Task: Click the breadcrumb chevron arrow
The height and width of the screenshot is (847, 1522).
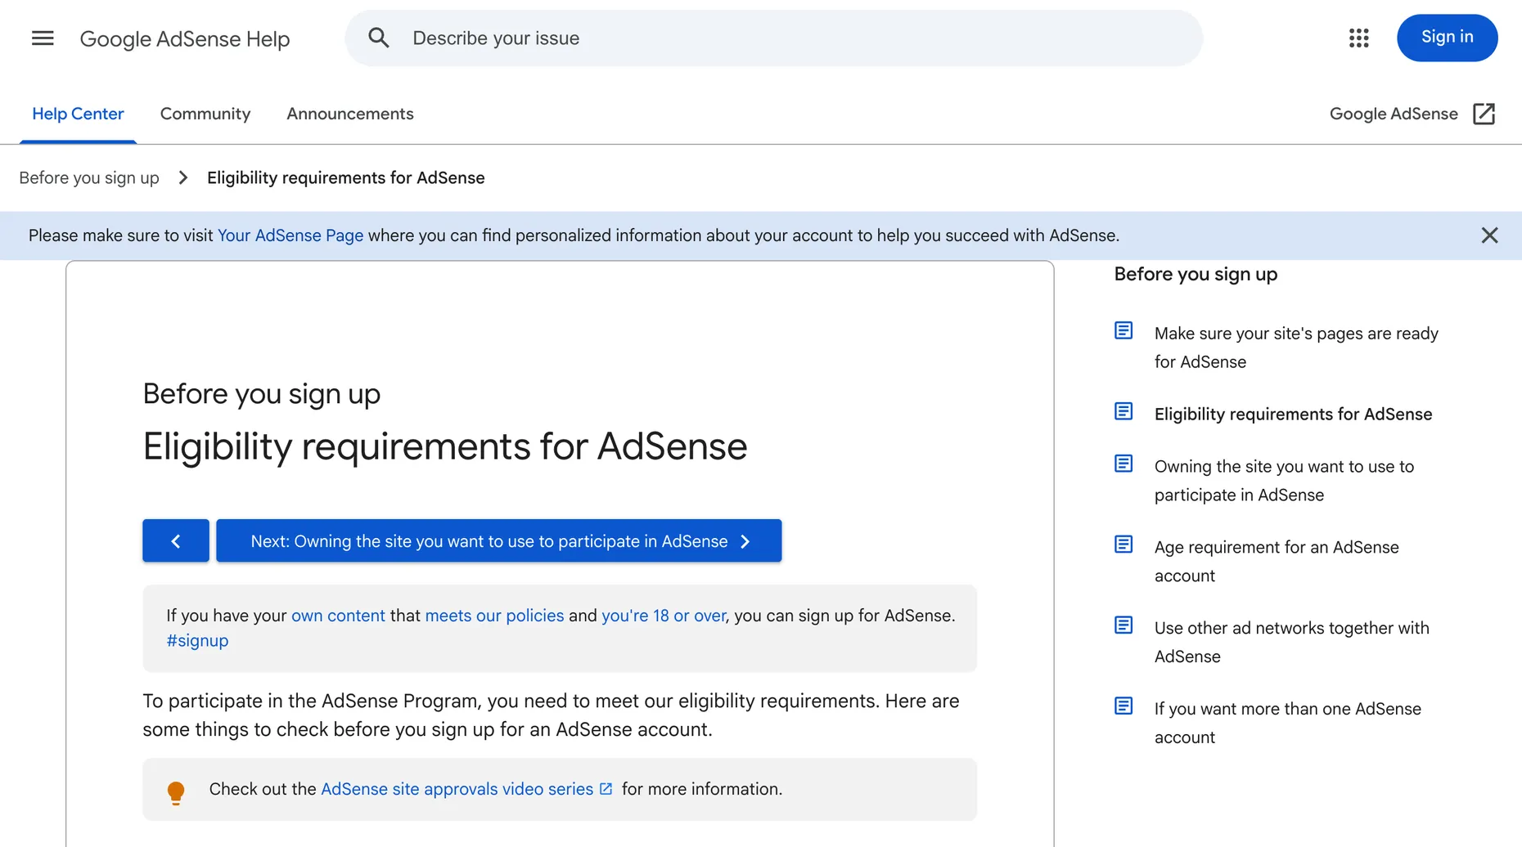Action: click(x=183, y=177)
